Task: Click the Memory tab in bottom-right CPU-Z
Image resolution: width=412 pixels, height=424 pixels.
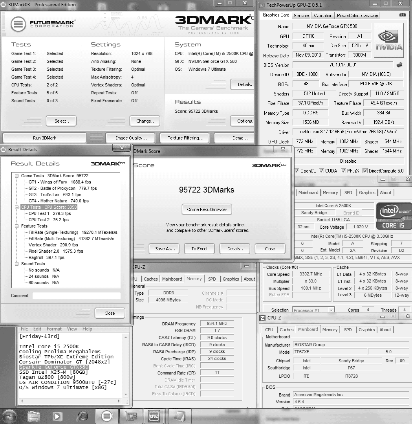Action: (330, 330)
